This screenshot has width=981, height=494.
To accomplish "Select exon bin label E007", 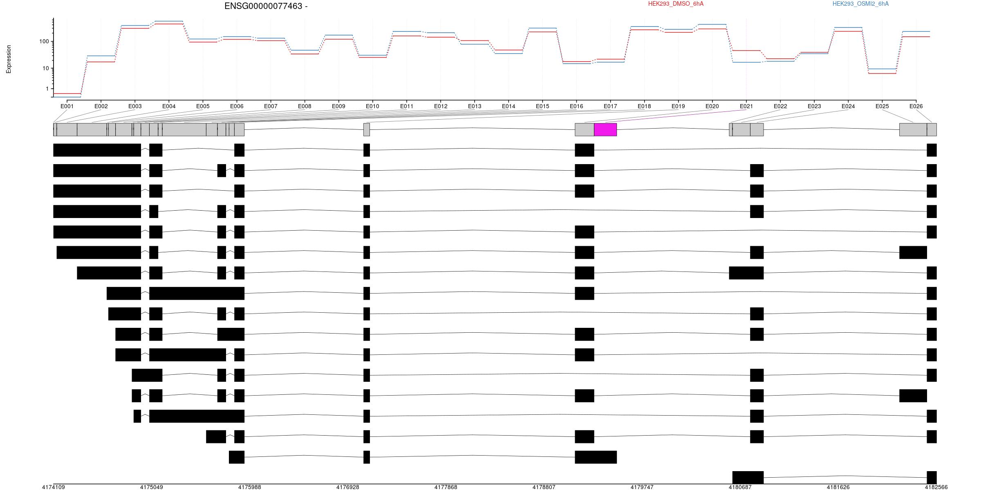I will (x=271, y=106).
